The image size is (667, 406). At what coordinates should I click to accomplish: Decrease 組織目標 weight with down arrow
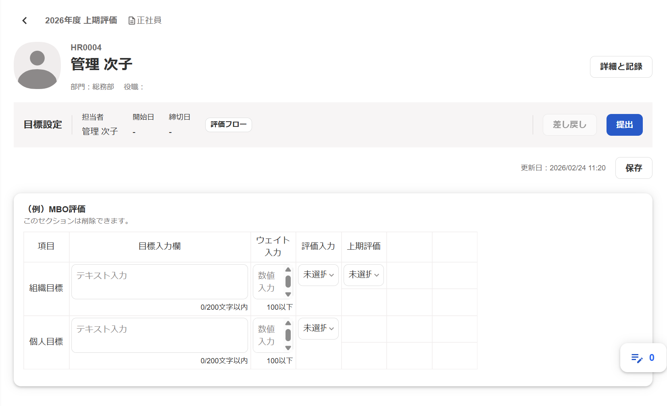click(288, 294)
